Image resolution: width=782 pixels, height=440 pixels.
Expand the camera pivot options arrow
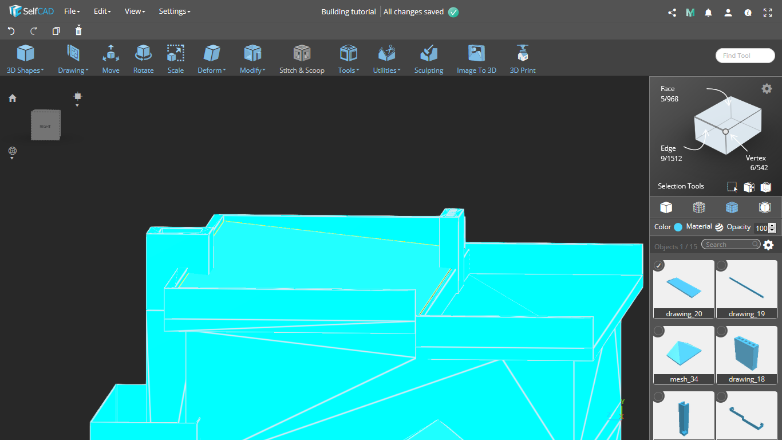(x=77, y=105)
